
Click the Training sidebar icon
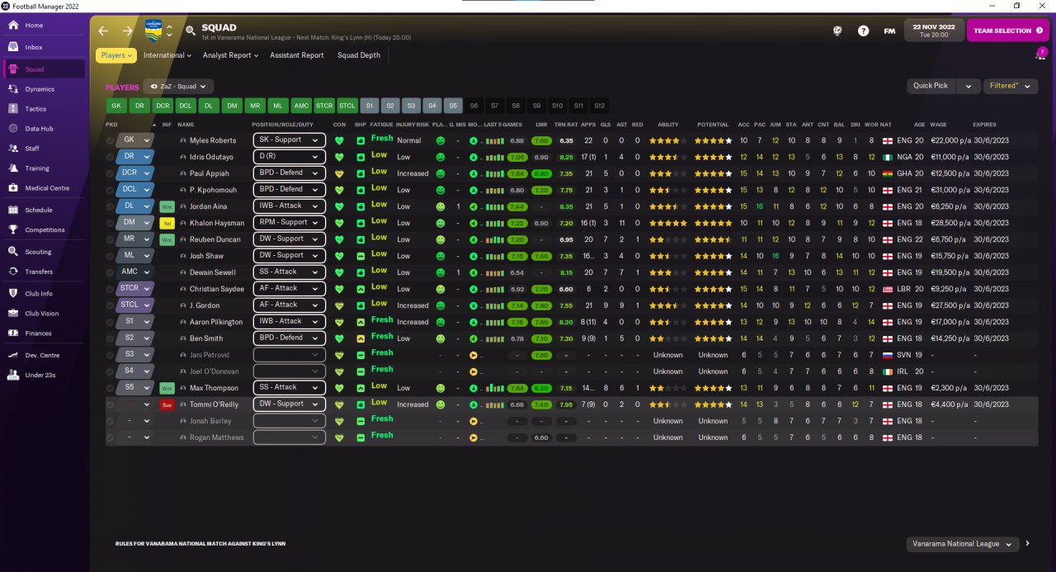[13, 168]
